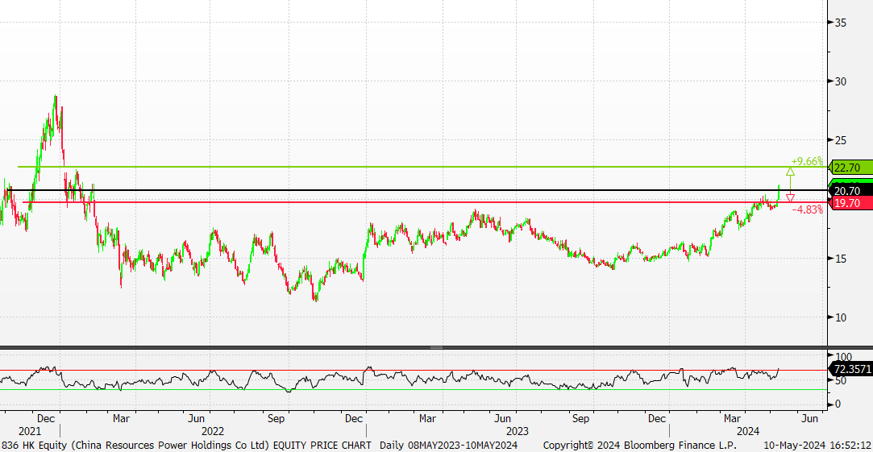Viewport: 873px width, 452px height.
Task: Click the Bloomberg Finance L.P. copyright text
Action: click(640, 446)
